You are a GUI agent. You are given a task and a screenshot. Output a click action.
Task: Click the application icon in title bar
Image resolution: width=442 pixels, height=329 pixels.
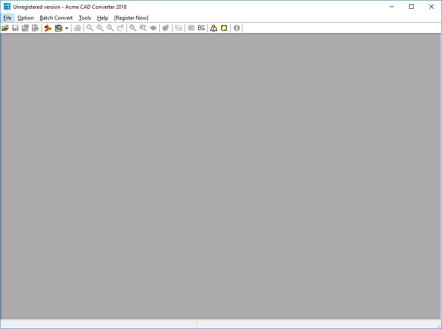tap(7, 7)
